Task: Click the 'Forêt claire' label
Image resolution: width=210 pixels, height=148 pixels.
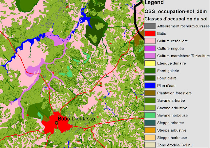Action: (x=167, y=78)
